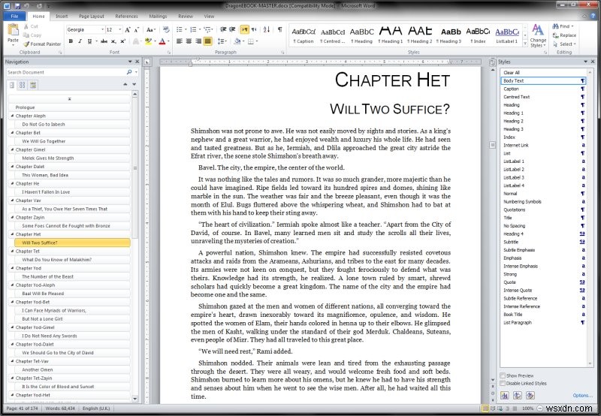This screenshot has width=601, height=416.
Task: Open Styles pane Options link
Action: (x=582, y=395)
